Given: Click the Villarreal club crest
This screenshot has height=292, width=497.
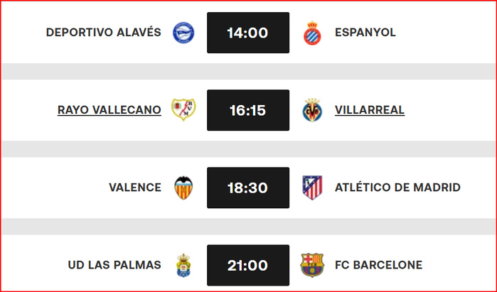Looking at the screenshot, I should tap(312, 110).
